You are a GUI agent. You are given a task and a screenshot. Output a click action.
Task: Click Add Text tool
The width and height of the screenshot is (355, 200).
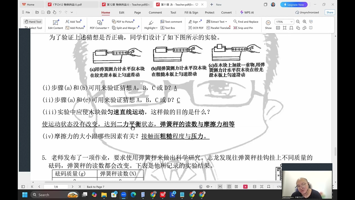point(73,22)
